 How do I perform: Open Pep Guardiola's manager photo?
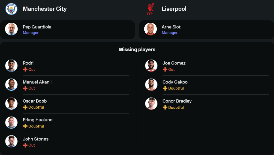11,29
